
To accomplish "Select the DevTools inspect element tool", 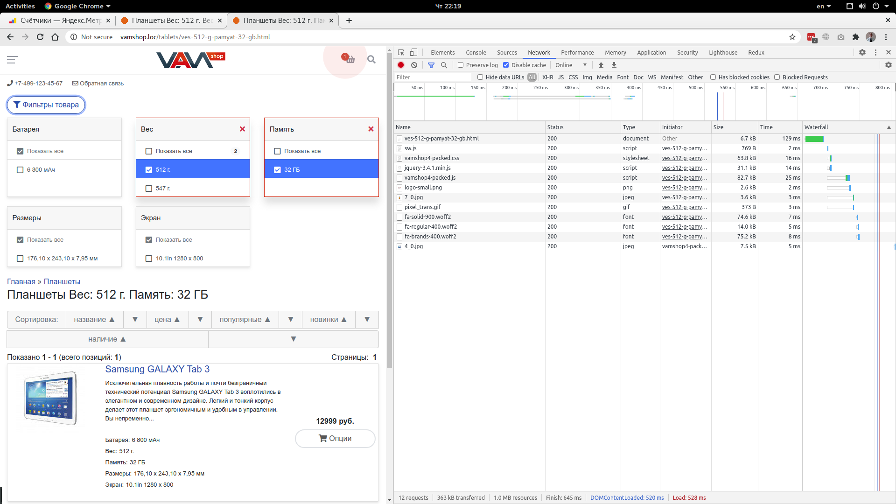I will coord(401,52).
